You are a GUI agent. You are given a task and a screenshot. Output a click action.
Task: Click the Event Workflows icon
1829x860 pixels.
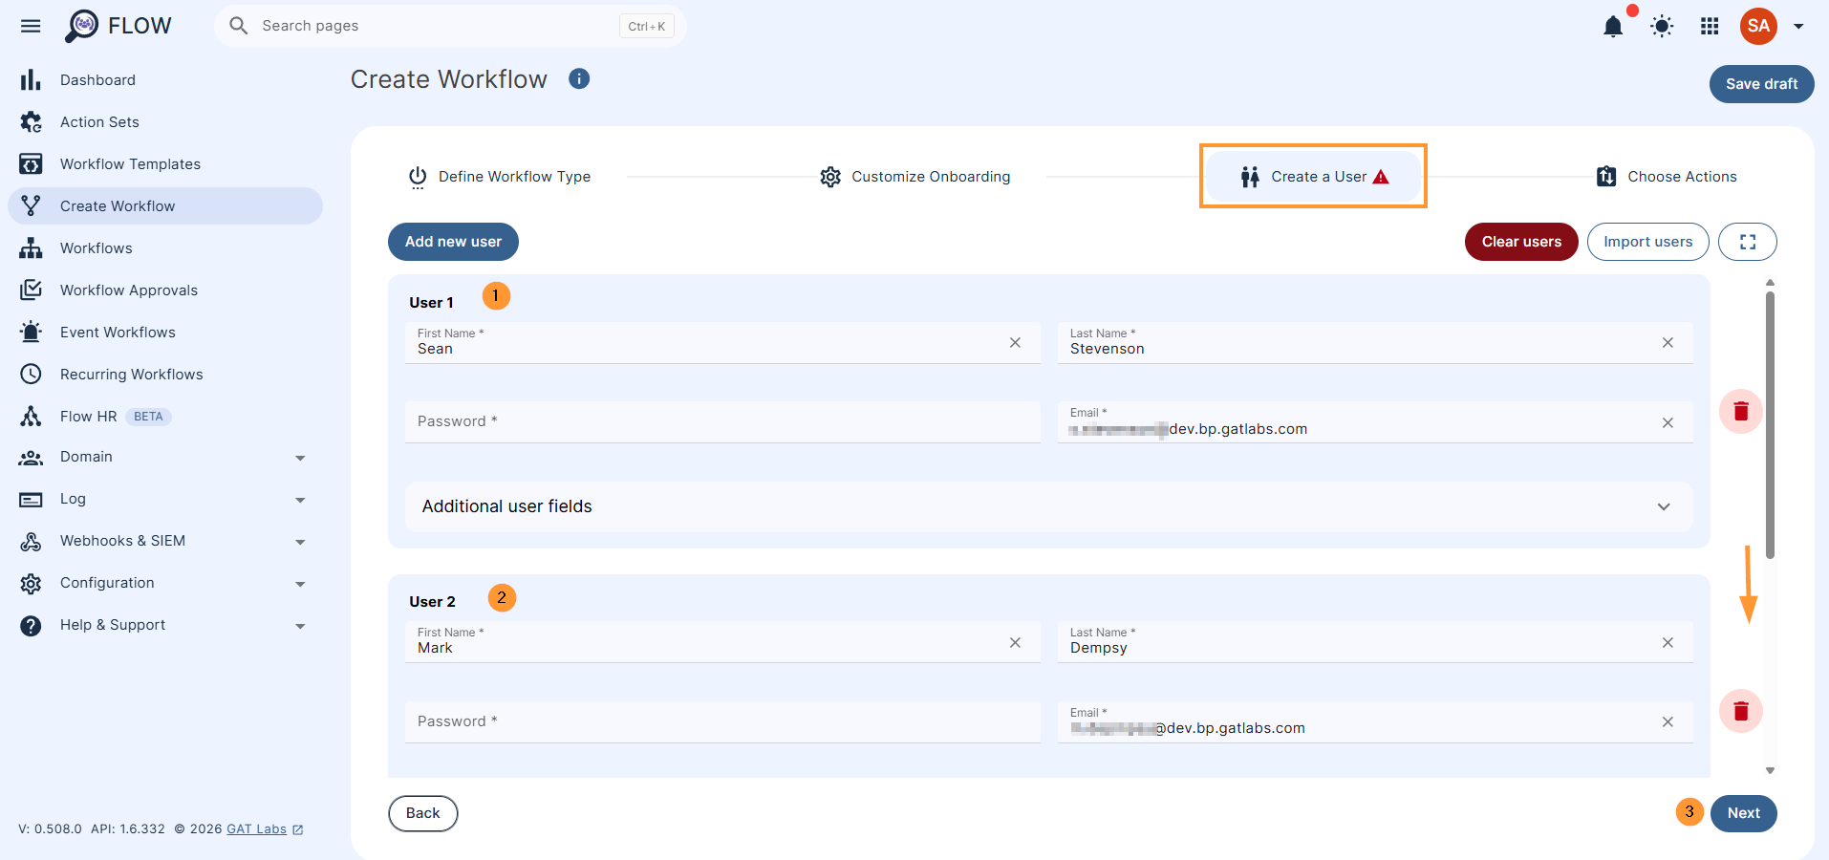[31, 333]
